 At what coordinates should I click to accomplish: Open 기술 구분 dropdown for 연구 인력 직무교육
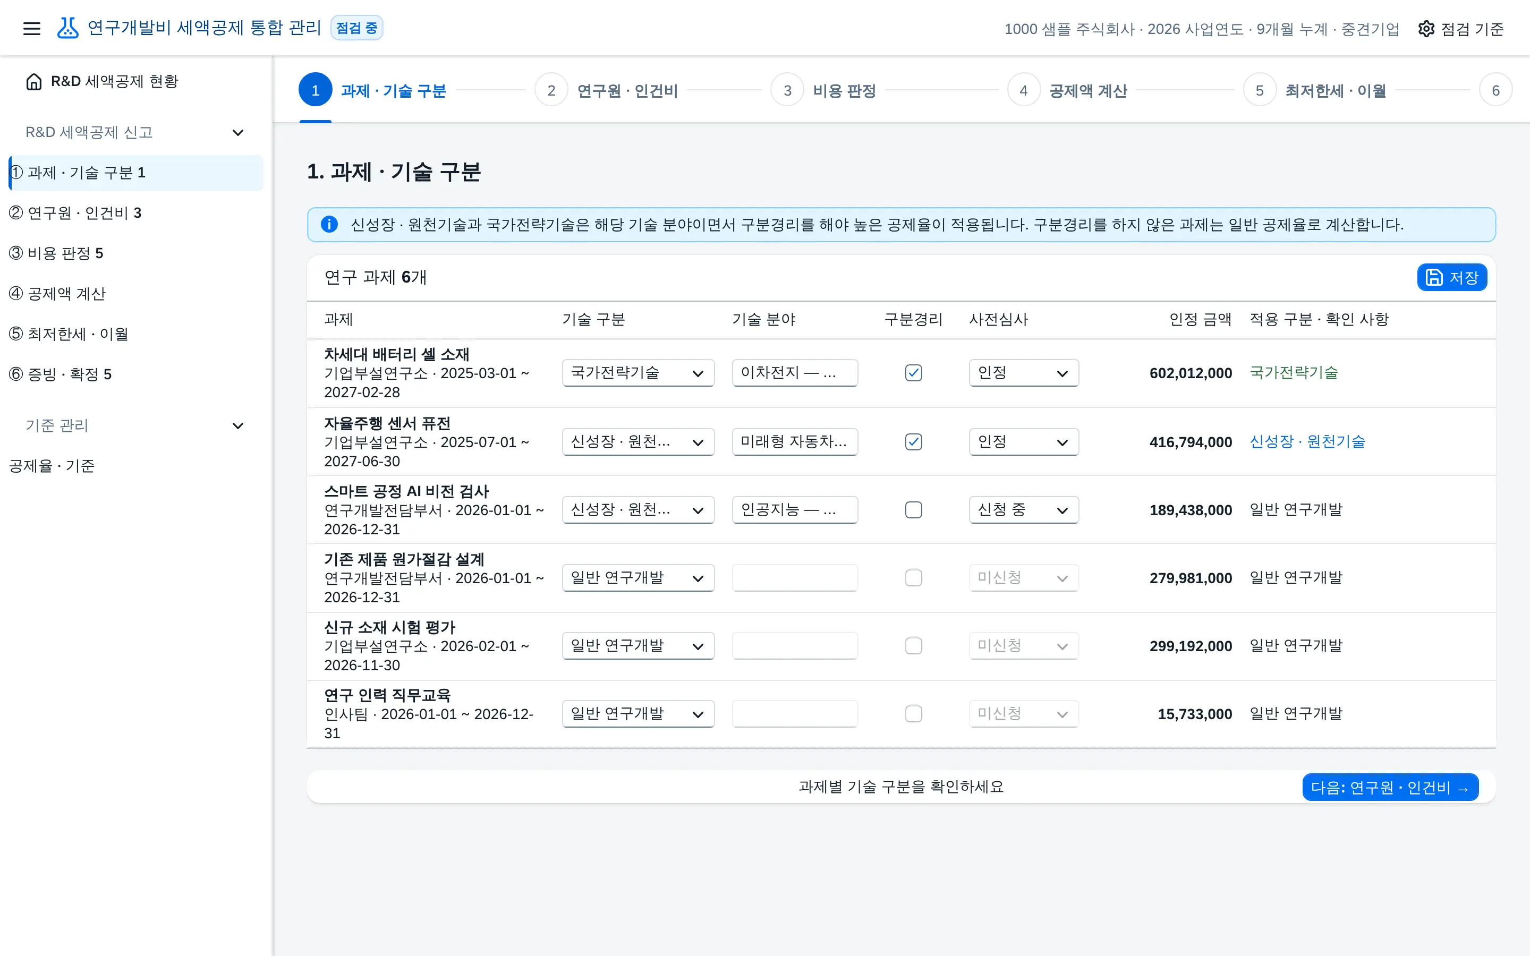click(638, 714)
